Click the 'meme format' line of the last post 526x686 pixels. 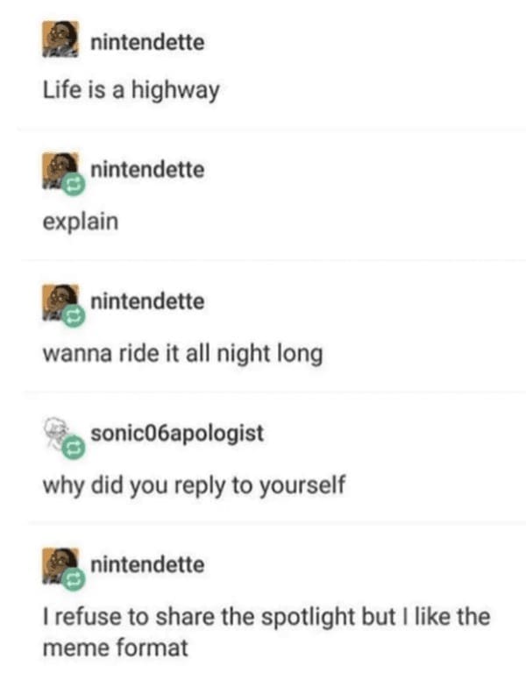(x=115, y=648)
